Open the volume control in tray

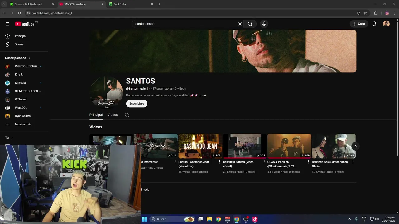tap(377, 219)
